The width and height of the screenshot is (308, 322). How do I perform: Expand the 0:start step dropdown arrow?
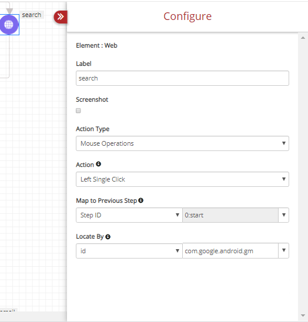(x=283, y=215)
